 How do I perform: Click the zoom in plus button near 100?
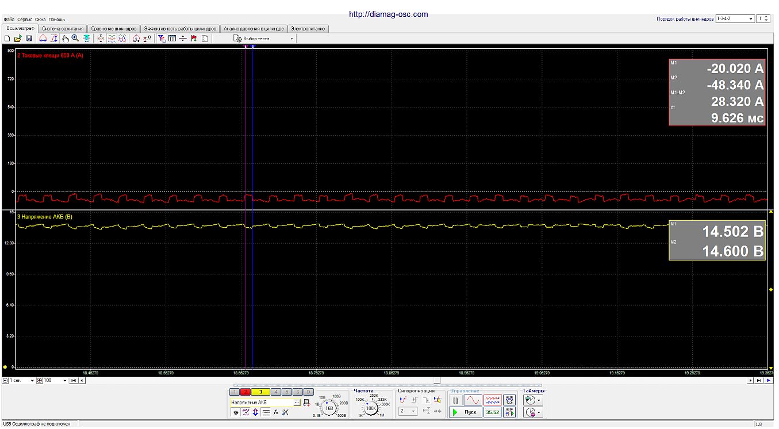(x=40, y=381)
